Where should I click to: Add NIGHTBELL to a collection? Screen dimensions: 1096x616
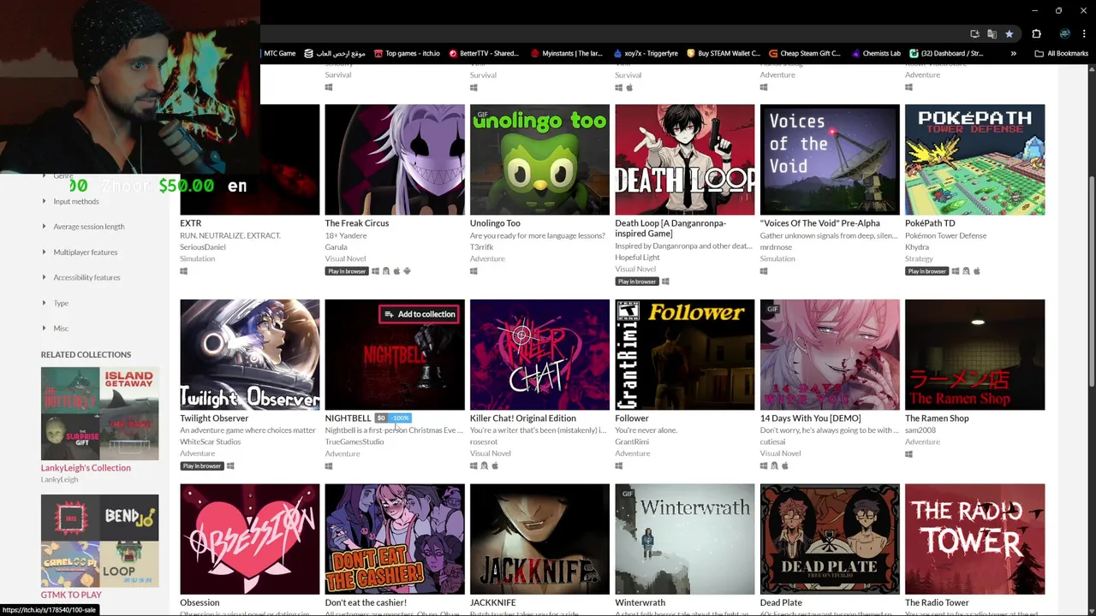[419, 314]
